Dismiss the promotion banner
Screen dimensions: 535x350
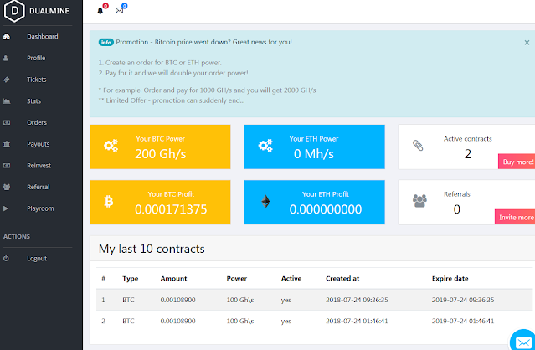(x=527, y=43)
